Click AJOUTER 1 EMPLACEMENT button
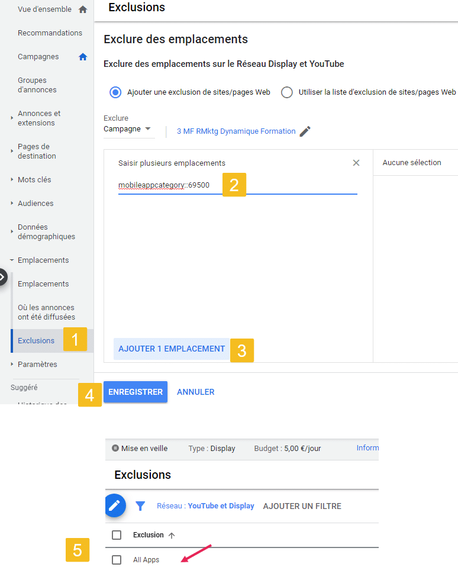Image resolution: width=458 pixels, height=567 pixels. (x=172, y=349)
